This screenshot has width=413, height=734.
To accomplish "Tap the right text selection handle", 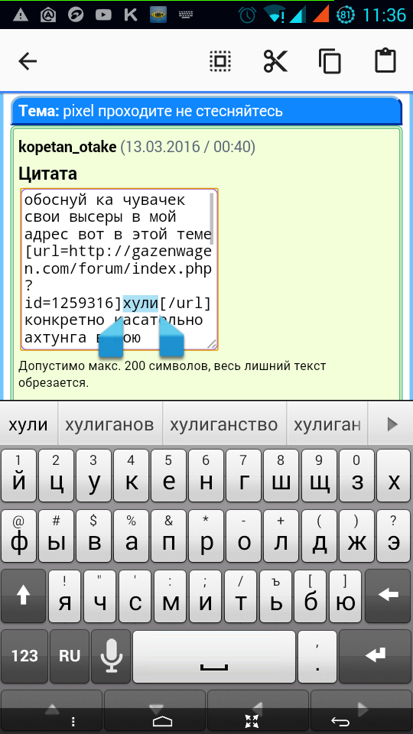I will 171,337.
